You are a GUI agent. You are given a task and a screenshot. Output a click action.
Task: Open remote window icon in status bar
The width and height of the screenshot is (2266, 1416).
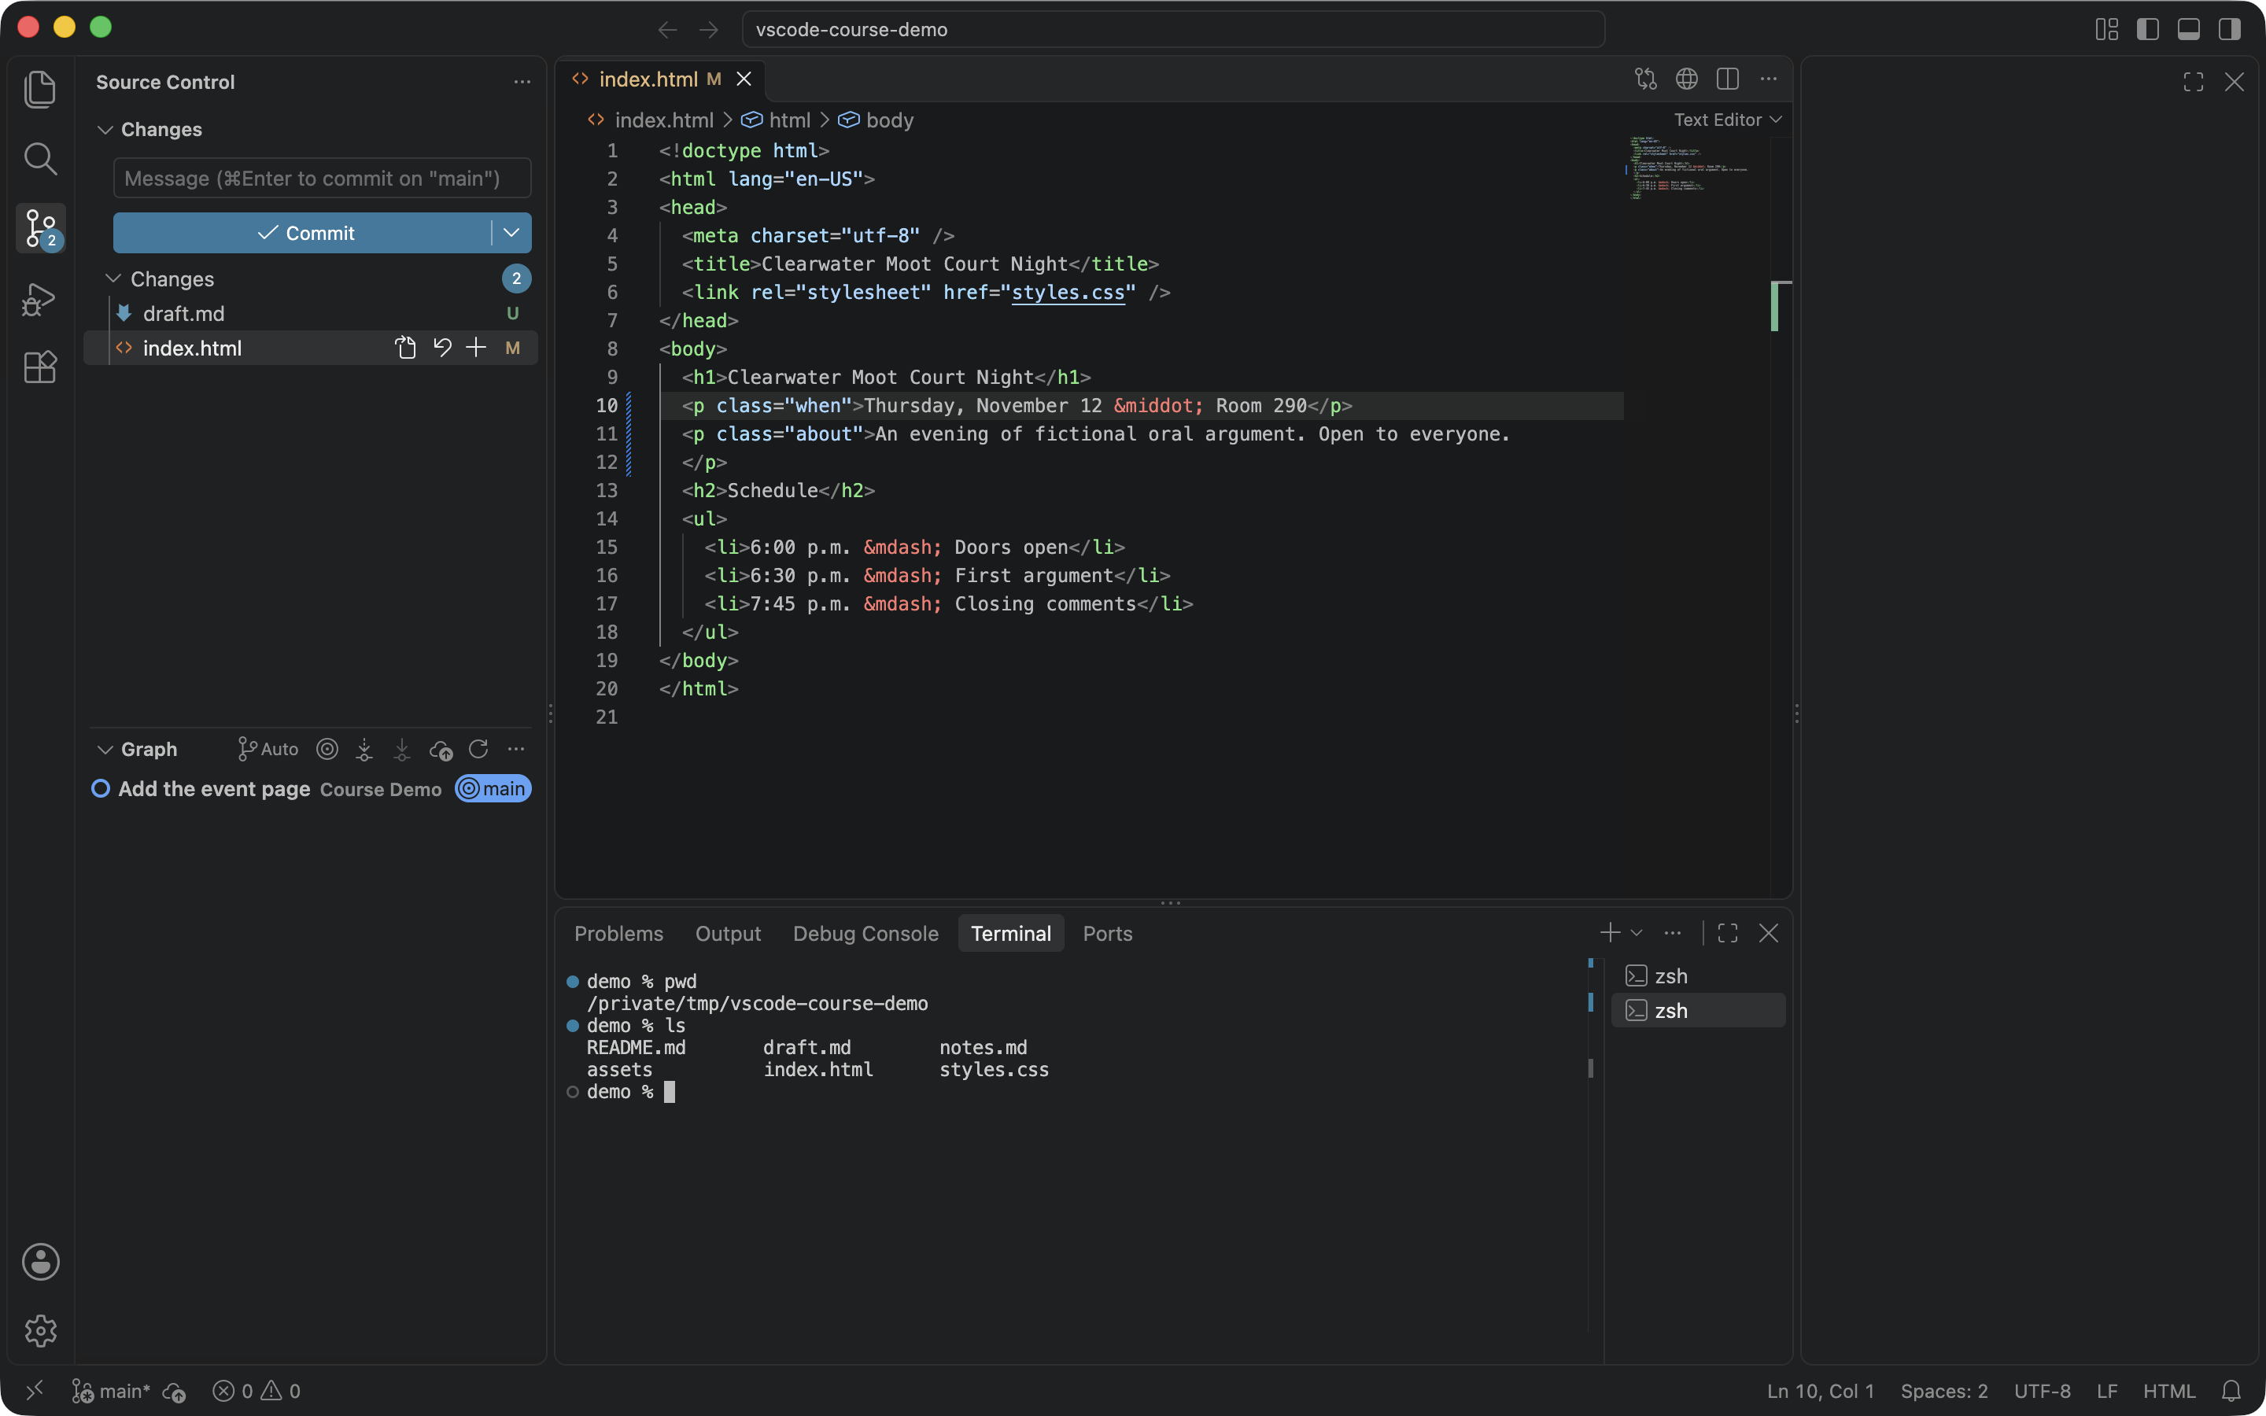coord(35,1391)
